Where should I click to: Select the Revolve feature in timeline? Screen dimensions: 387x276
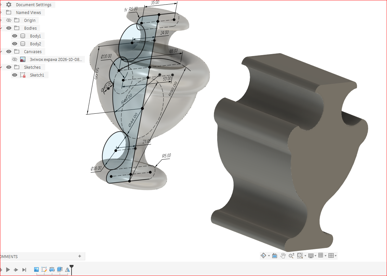pos(52,269)
